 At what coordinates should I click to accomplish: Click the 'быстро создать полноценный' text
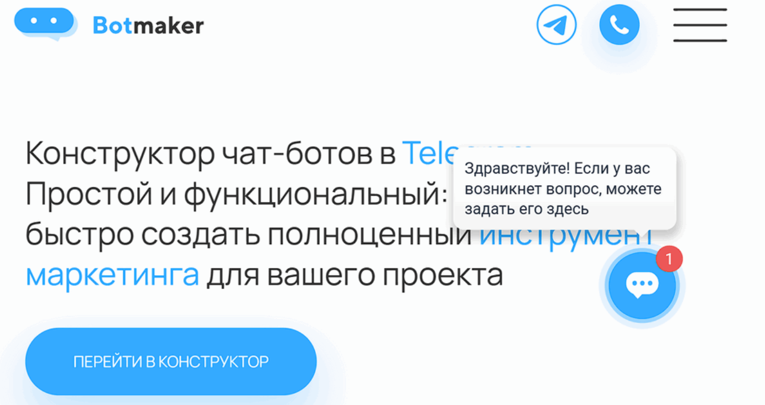(248, 234)
